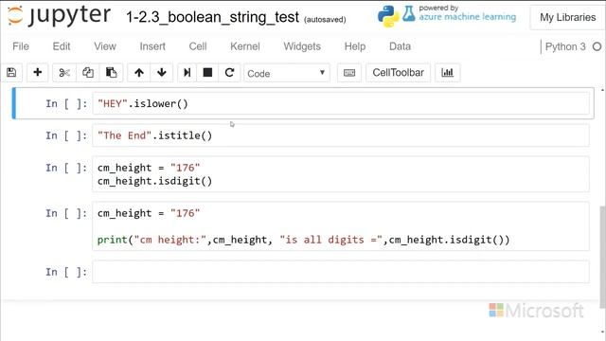The width and height of the screenshot is (606, 341).
Task: Copy selected cells icon
Action: [88, 72]
